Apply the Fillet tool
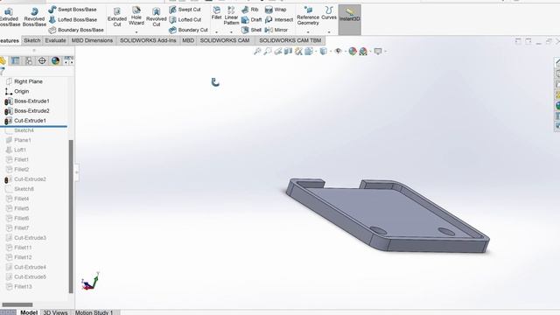The height and width of the screenshot is (315, 560). coord(216,13)
